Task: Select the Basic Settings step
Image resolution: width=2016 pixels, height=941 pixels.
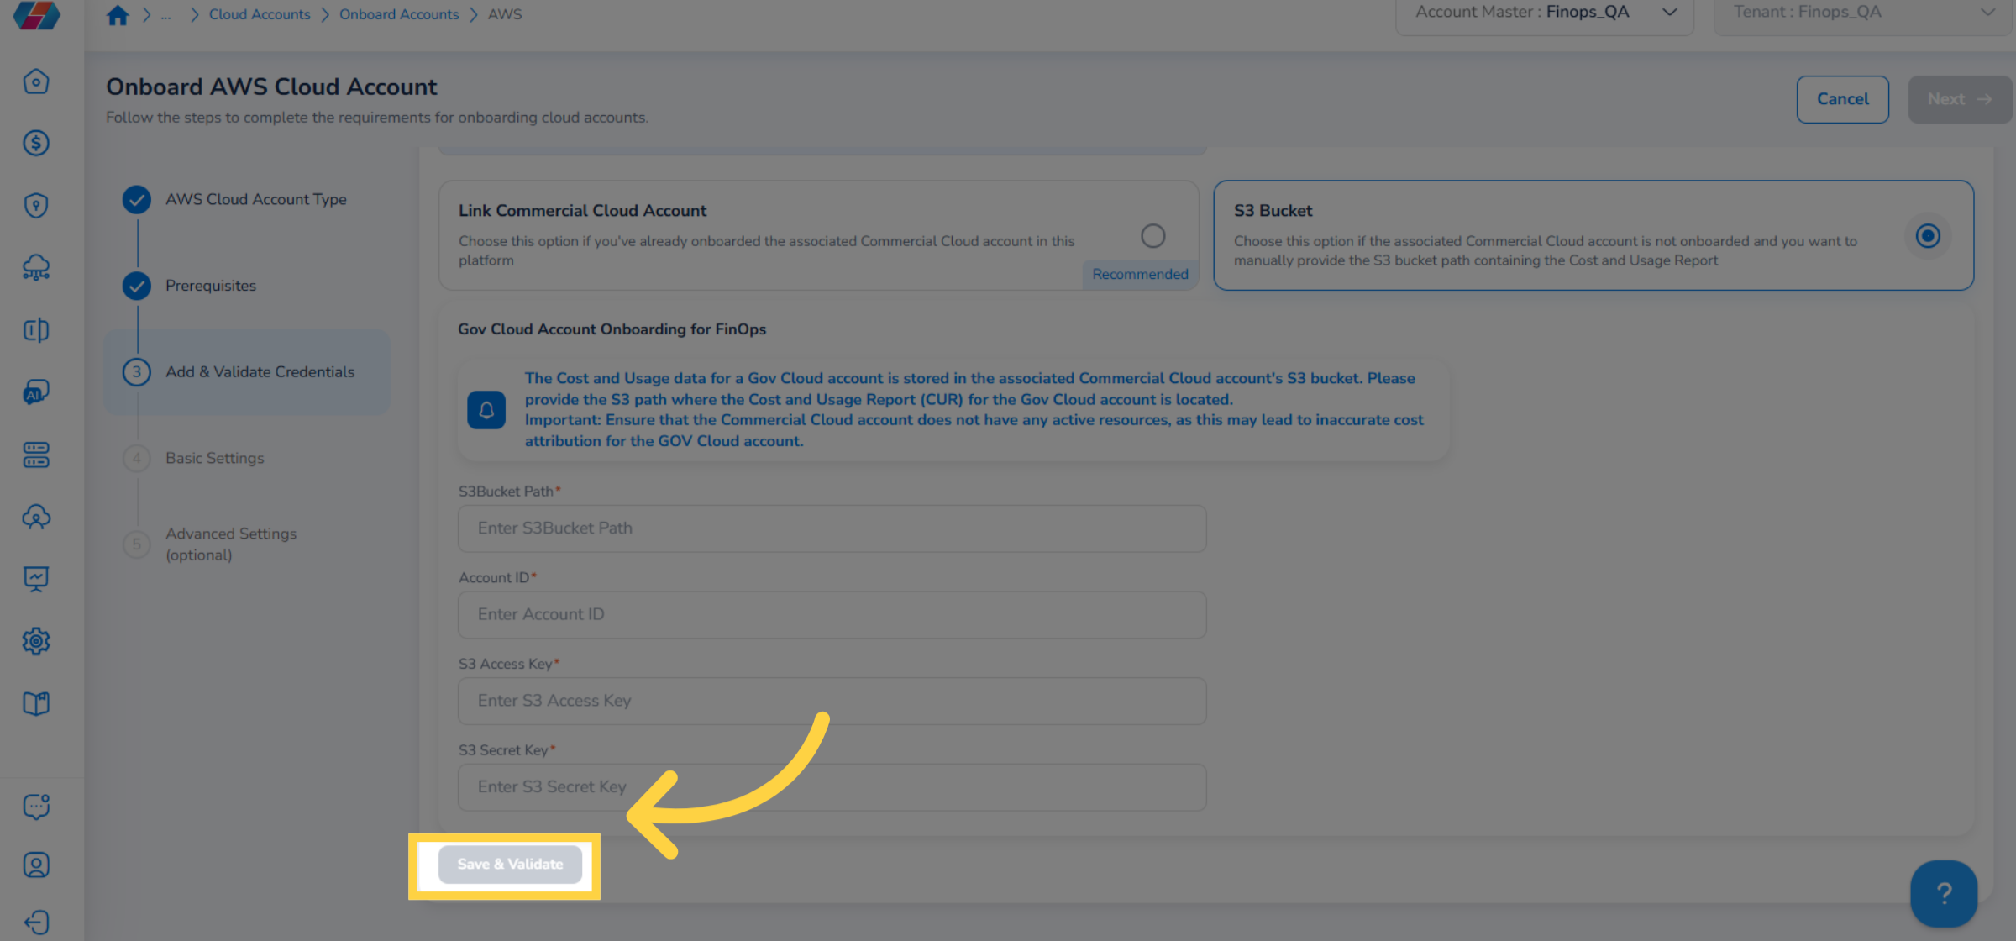Action: [214, 458]
